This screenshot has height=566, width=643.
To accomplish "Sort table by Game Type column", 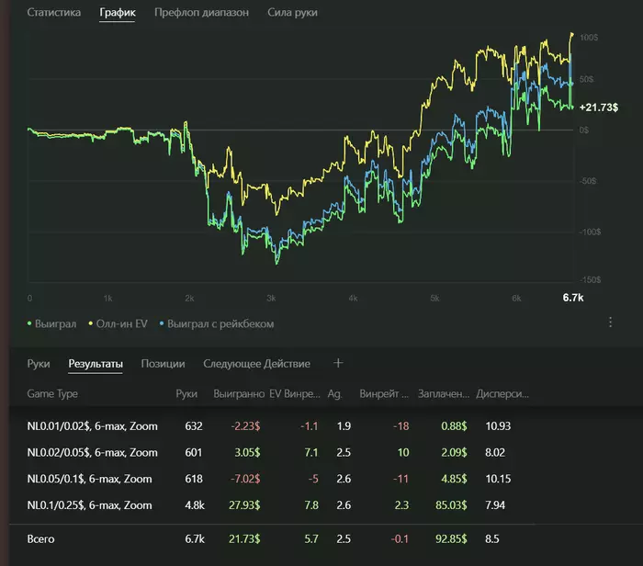I will (52, 393).
